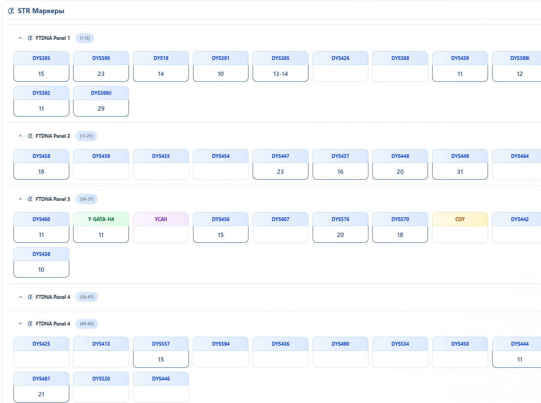This screenshot has height=403, width=541.
Task: Click the DYS481 field with value 21
Action: click(41, 394)
